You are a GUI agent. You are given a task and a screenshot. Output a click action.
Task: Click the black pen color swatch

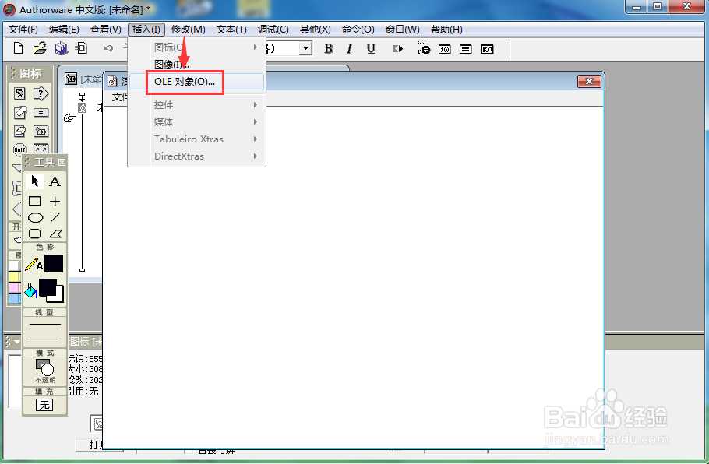click(54, 264)
